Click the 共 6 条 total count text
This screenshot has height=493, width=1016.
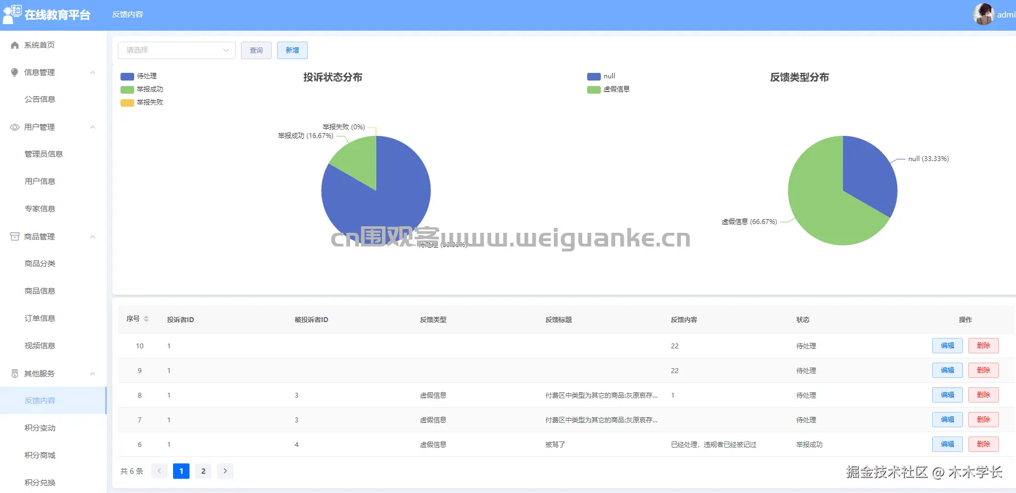[132, 471]
